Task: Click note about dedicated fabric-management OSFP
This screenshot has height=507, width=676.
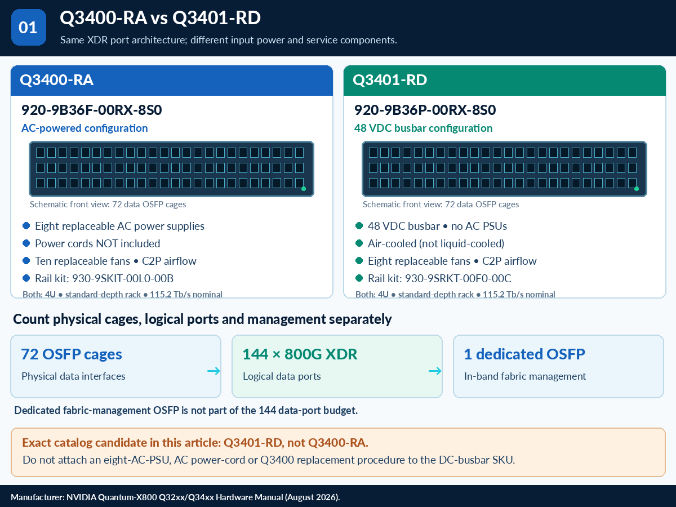Action: point(186,411)
